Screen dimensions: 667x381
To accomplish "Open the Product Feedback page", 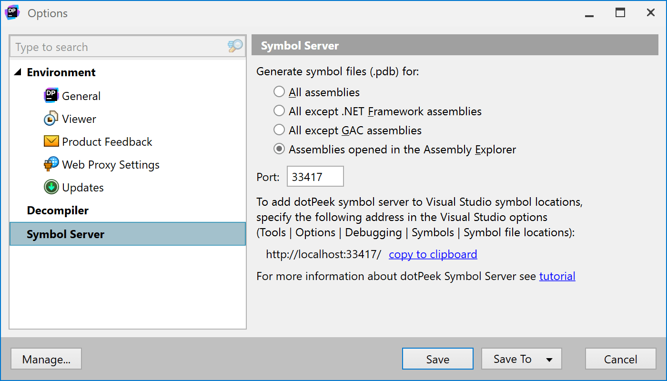I will pos(107,141).
